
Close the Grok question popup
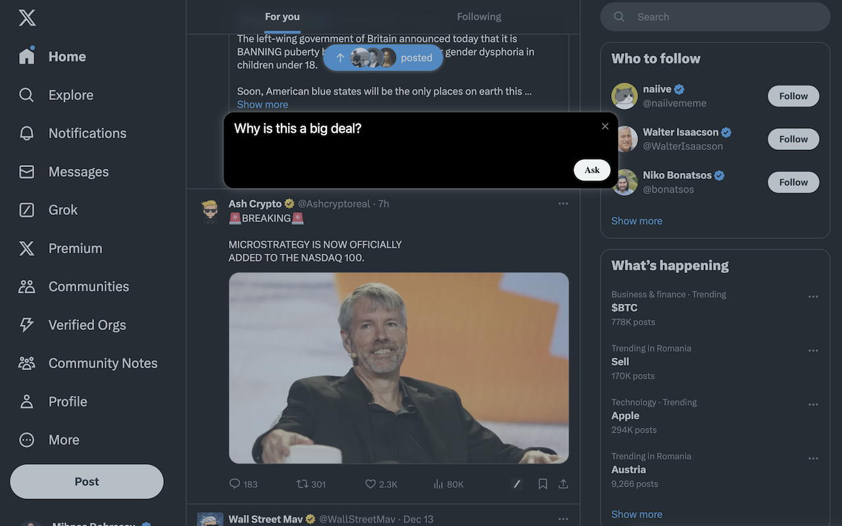(605, 126)
